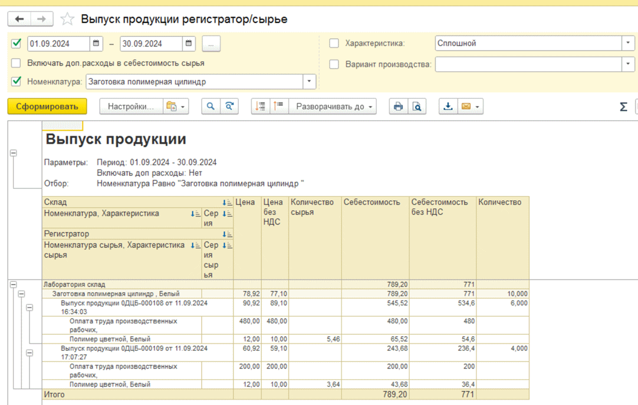Open the Настройки... button
The width and height of the screenshot is (638, 405).
[130, 107]
